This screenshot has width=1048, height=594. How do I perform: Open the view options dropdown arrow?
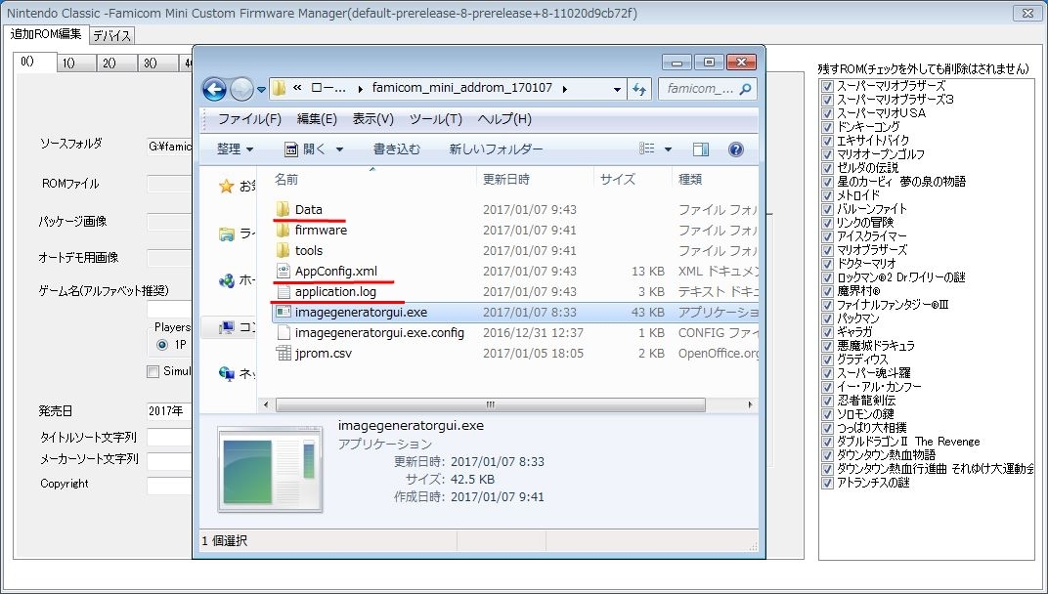point(667,149)
